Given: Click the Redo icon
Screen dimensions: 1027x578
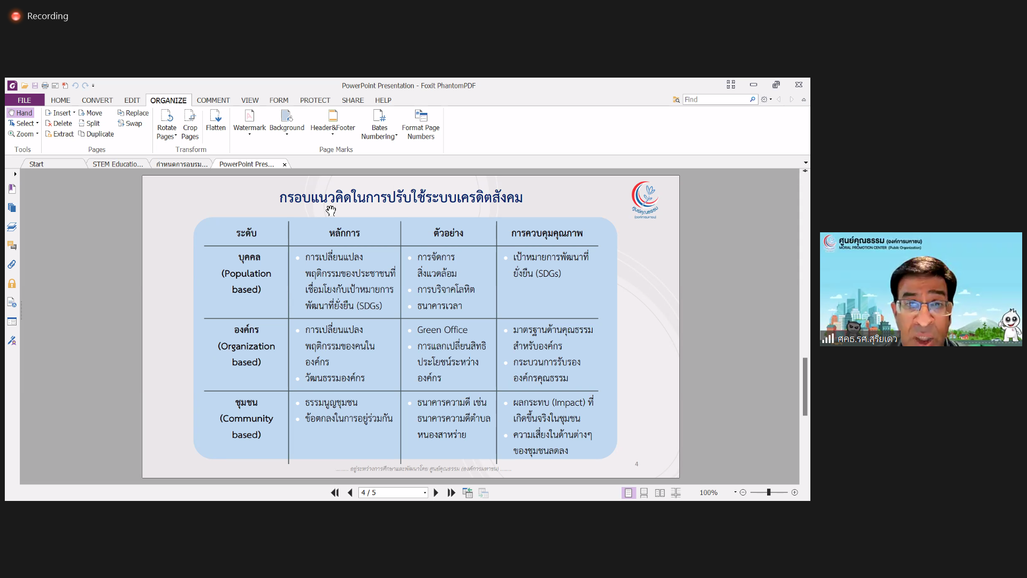Looking at the screenshot, I should tap(85, 86).
